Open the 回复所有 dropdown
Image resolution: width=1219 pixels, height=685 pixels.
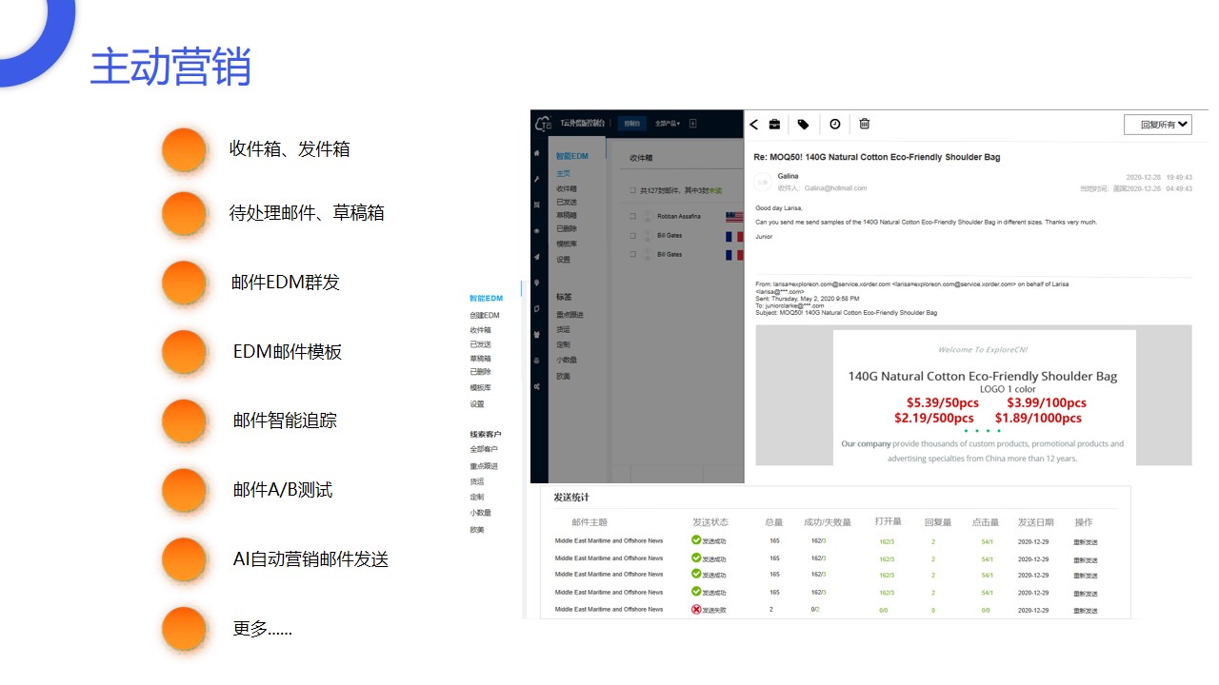coord(1157,125)
